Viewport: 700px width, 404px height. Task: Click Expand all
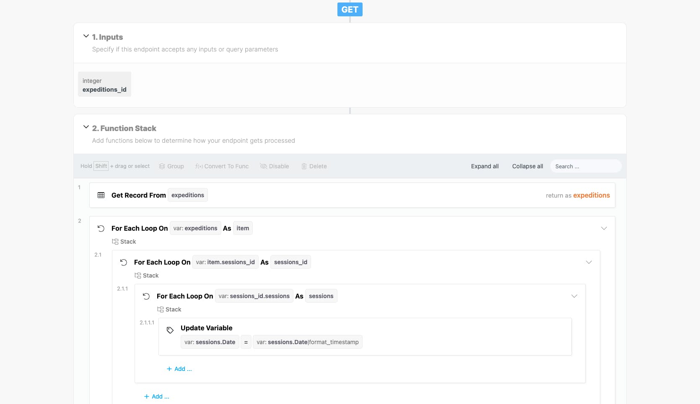[x=485, y=166]
